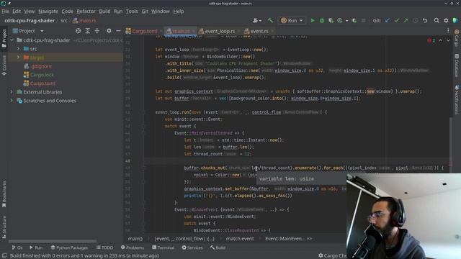Jump to next error arrow in editor

448,40
